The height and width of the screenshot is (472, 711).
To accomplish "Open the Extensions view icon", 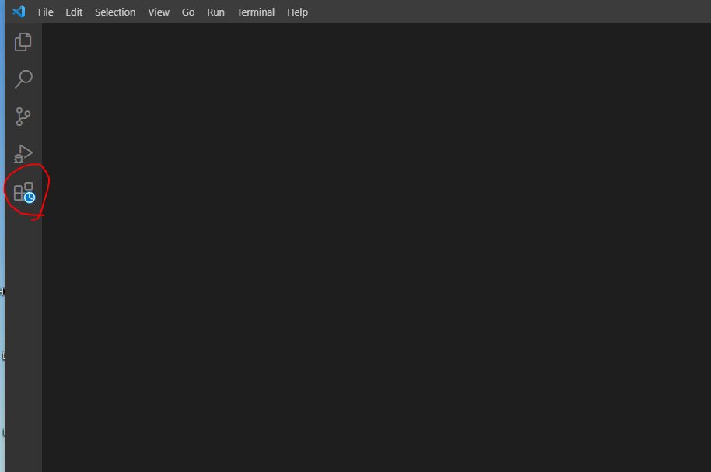I will pyautogui.click(x=24, y=192).
